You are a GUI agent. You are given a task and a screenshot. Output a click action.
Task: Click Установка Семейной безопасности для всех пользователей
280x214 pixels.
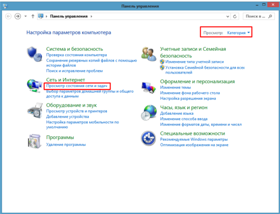[205, 70]
